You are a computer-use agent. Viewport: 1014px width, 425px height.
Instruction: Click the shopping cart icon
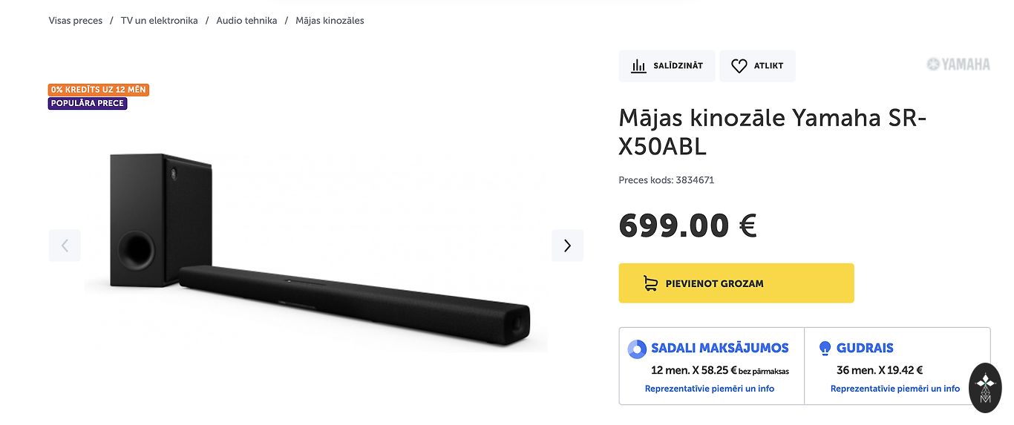650,283
